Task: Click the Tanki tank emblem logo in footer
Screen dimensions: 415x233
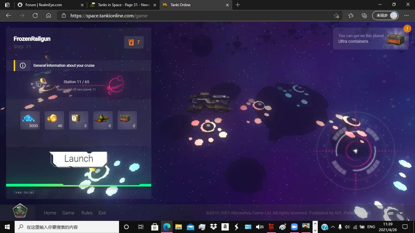Action: click(20, 211)
